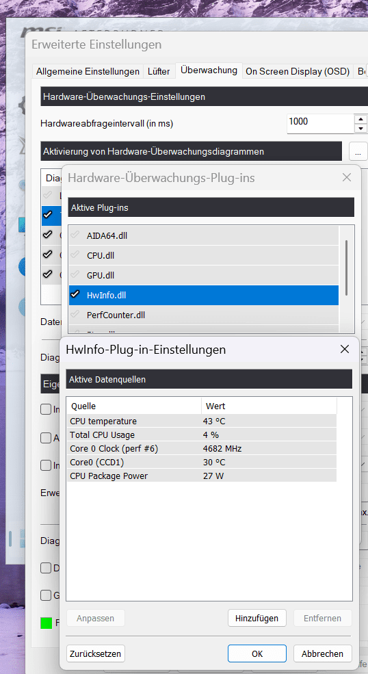
Task: Close the HwInfo-Plug-in-Einstellungen dialog
Action: [x=344, y=349]
